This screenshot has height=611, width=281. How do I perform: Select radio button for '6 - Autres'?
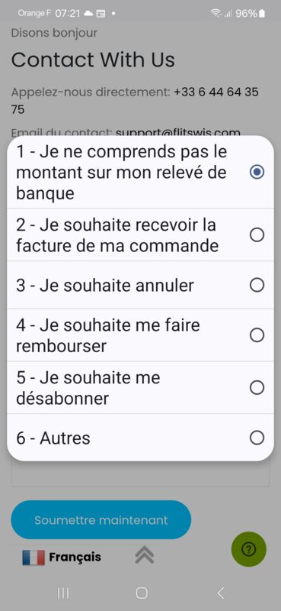[257, 438]
